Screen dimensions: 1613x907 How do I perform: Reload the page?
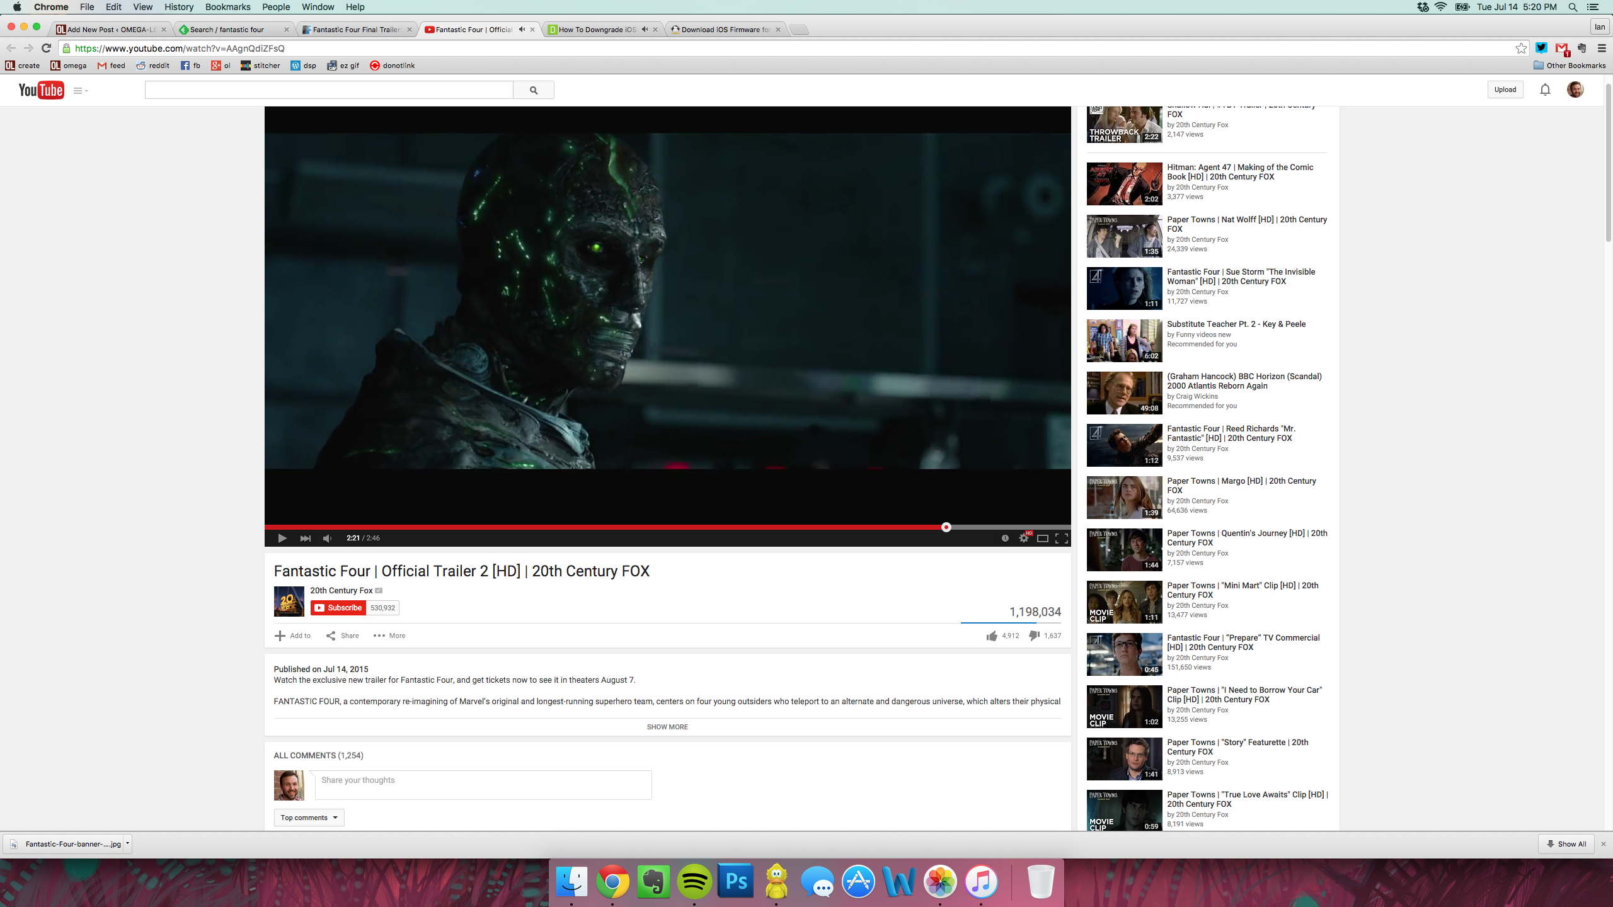pos(46,48)
